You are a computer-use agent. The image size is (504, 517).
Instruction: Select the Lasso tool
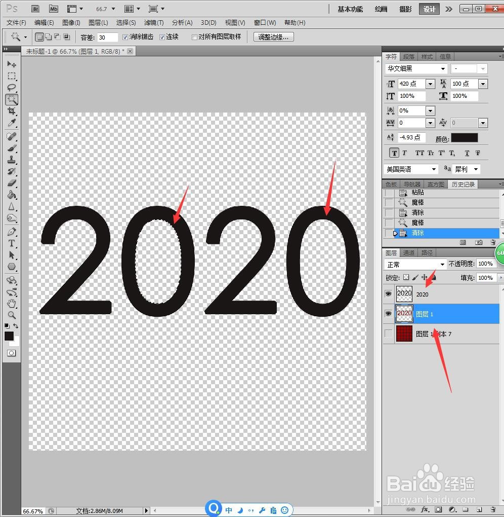(x=12, y=87)
